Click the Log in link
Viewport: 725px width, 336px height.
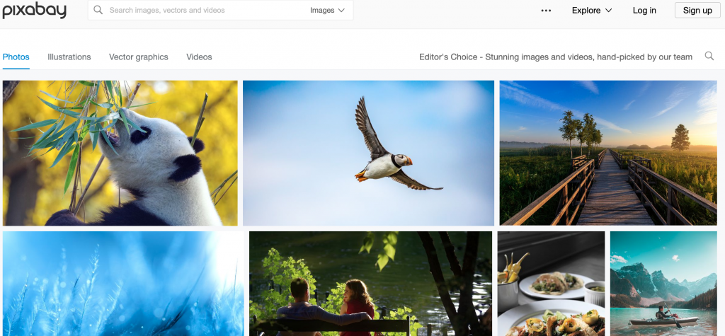click(644, 10)
